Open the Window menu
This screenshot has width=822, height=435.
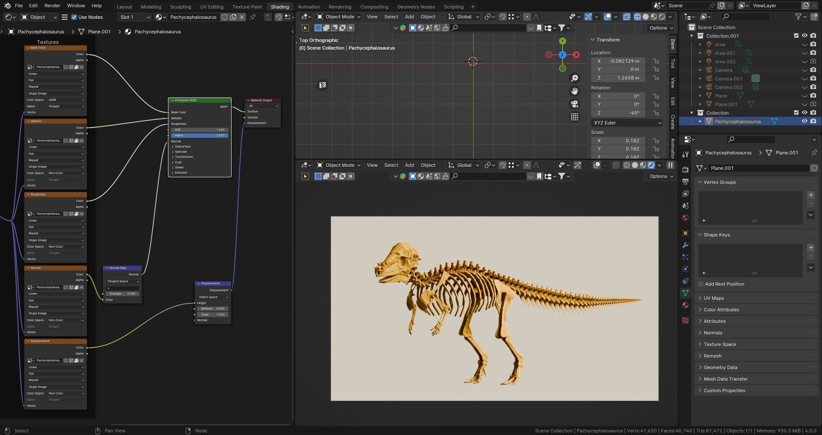point(76,6)
